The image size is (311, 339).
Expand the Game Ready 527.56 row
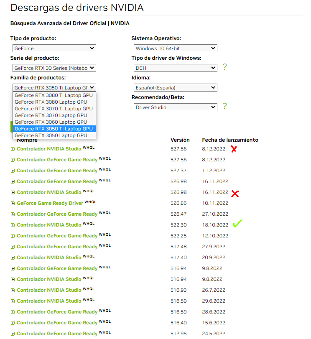(13, 160)
